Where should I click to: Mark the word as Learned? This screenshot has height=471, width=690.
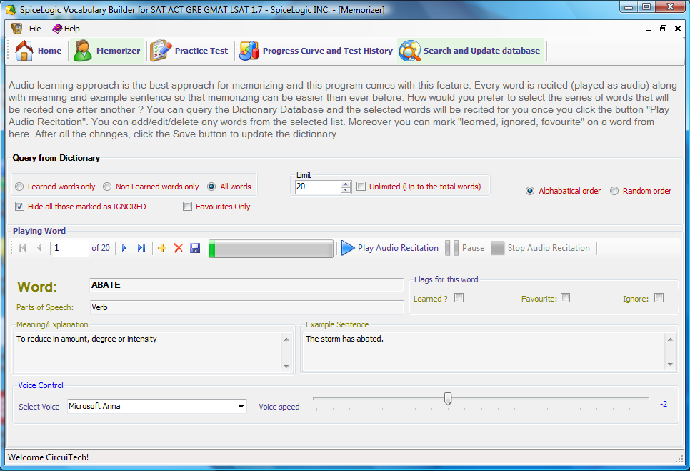(459, 298)
